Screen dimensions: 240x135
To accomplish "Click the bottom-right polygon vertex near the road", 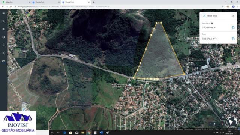I will (x=184, y=74).
